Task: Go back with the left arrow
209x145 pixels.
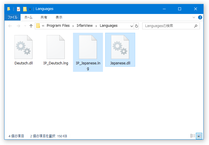Action: point(10,26)
